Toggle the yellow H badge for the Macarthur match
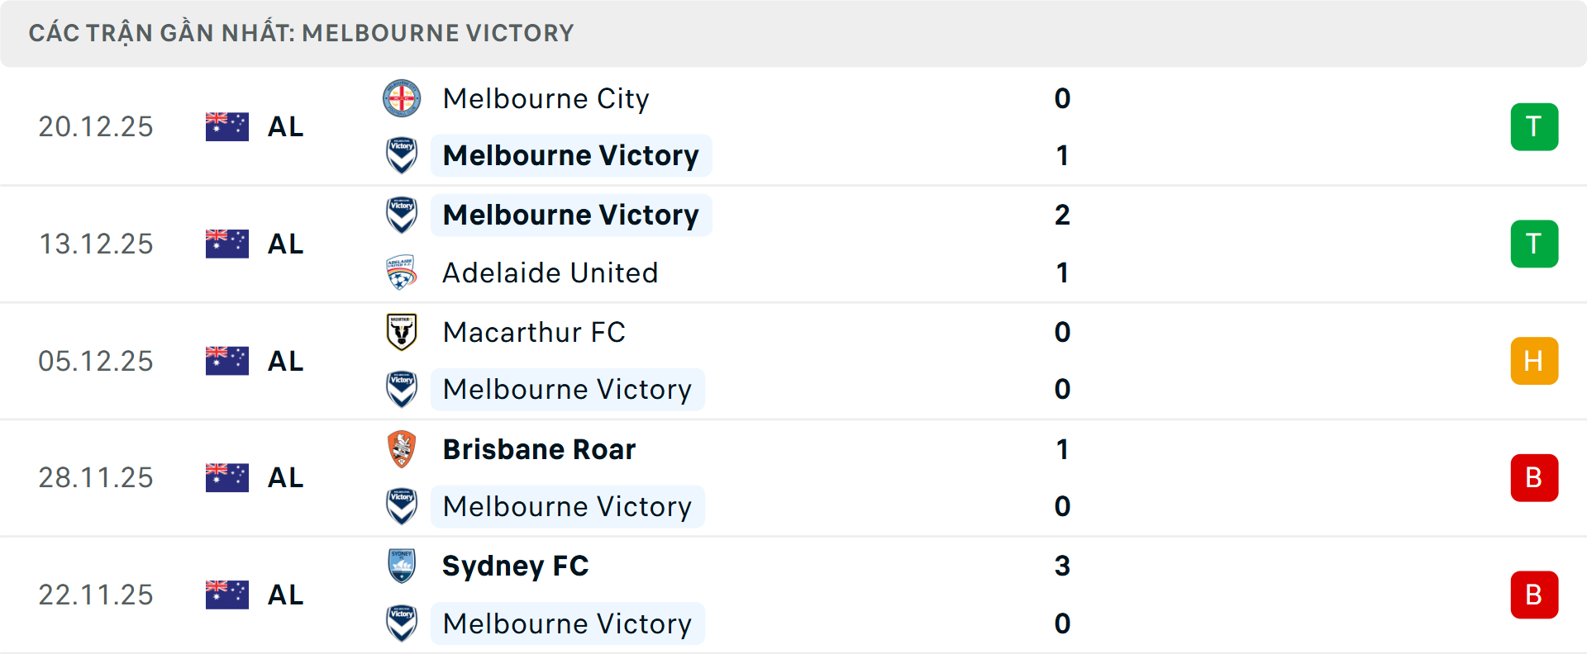Image resolution: width=1587 pixels, height=654 pixels. [x=1534, y=360]
